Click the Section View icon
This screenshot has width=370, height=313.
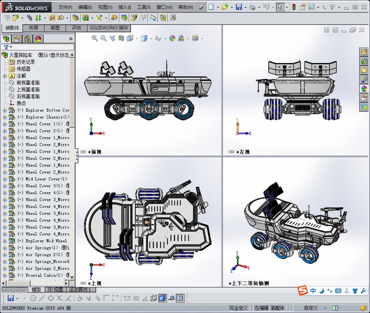pos(121,38)
